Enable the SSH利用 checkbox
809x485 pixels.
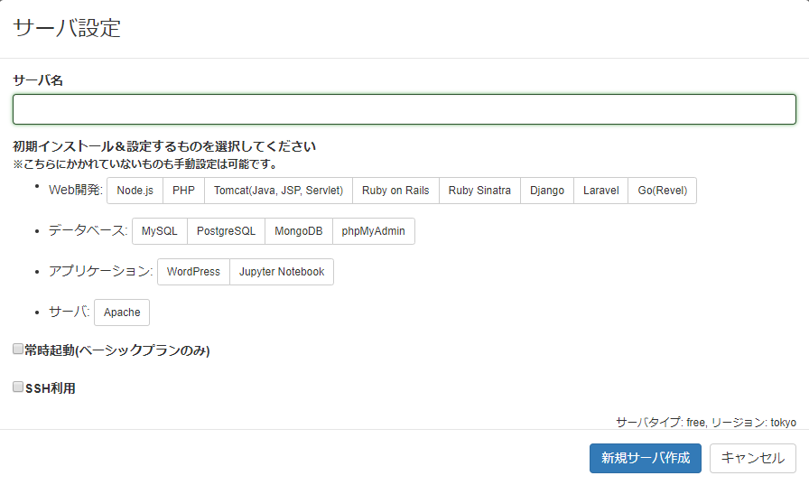18,387
